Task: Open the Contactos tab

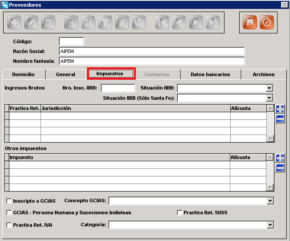Action: coord(157,74)
